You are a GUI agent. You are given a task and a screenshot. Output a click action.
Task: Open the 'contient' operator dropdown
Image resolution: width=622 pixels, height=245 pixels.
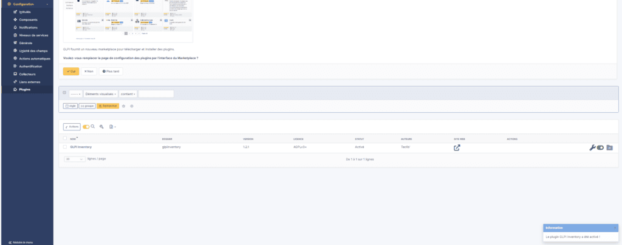128,94
